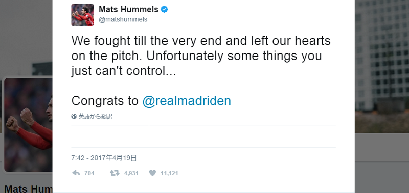The height and width of the screenshot is (193, 409).
Task: Click the blue verified badge
Action: (x=164, y=10)
